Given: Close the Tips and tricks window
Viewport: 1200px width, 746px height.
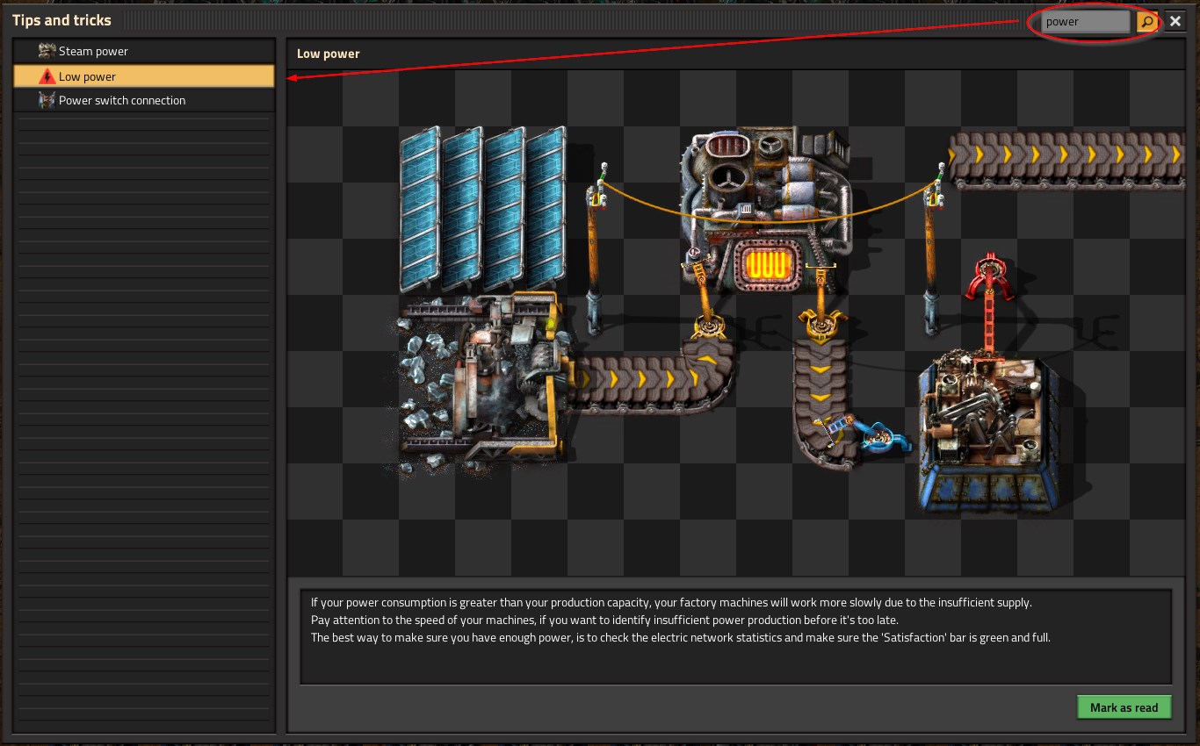Looking at the screenshot, I should click(1175, 22).
